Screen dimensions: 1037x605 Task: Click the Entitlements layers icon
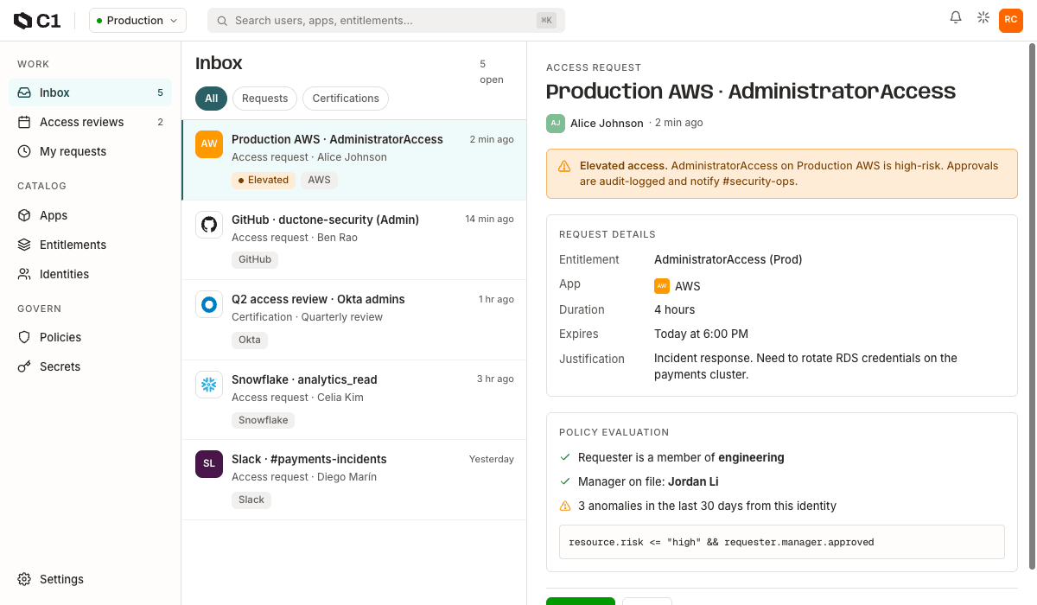click(24, 245)
